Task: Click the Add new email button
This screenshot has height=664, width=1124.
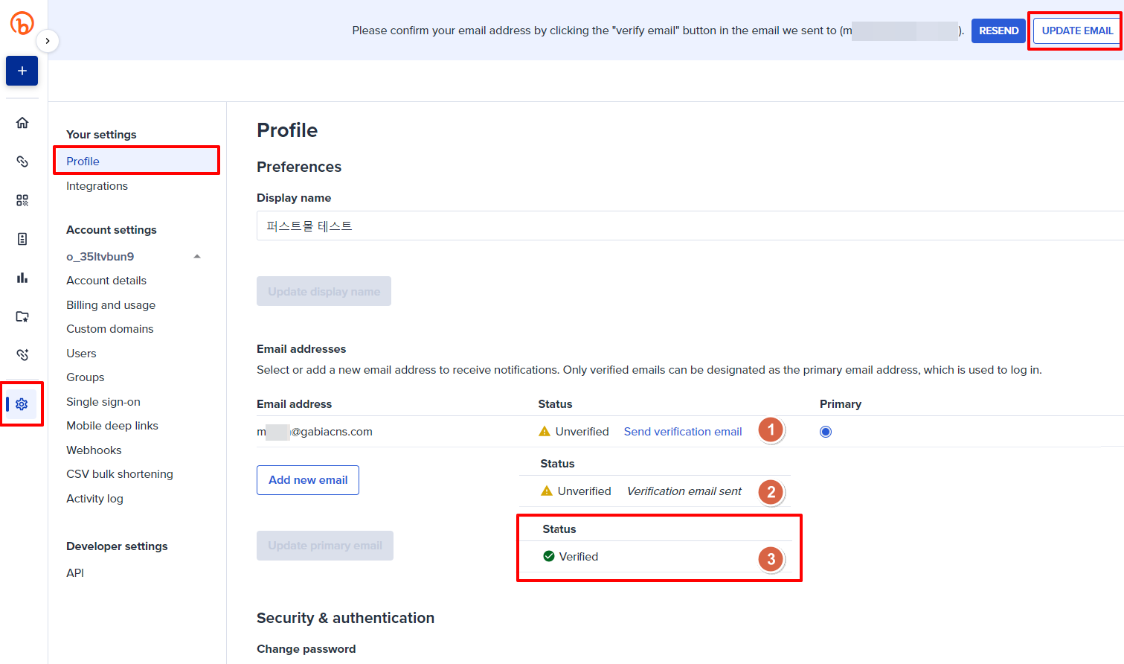Action: coord(308,480)
